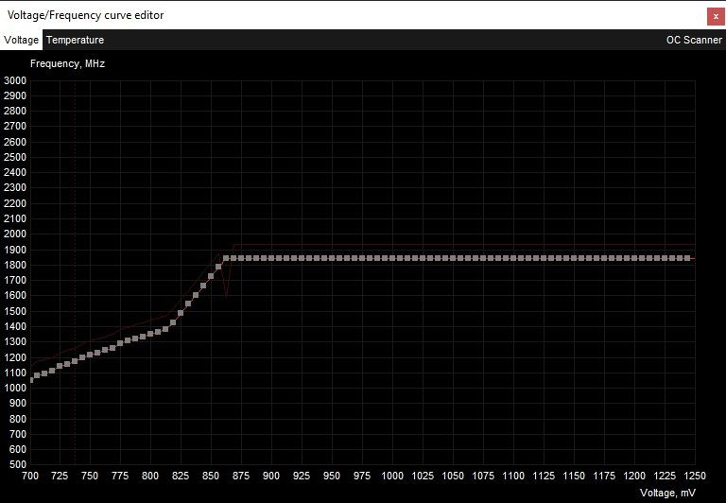Click the 'Voltage/Frequency curve editor' window title
This screenshot has width=726, height=503.
tap(86, 15)
